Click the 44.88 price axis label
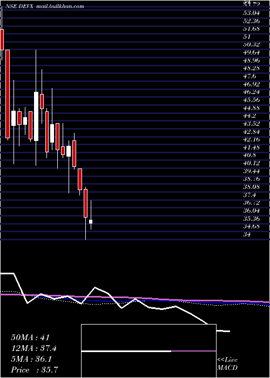 pyautogui.click(x=251, y=108)
